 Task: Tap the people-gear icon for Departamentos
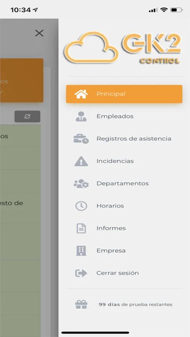click(x=81, y=183)
